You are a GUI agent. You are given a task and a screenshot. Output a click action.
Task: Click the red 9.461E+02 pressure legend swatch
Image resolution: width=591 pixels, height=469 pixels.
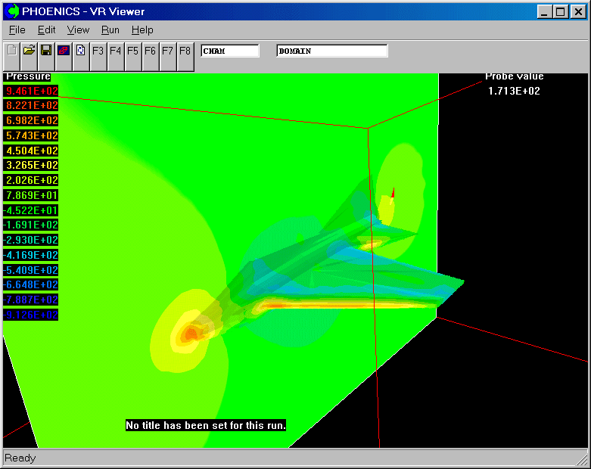pyautogui.click(x=31, y=91)
